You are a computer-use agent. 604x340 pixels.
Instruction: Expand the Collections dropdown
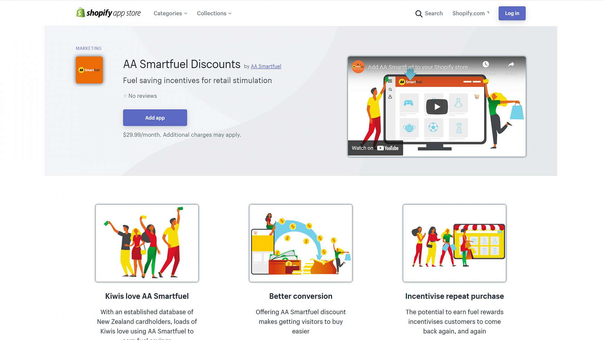214,13
